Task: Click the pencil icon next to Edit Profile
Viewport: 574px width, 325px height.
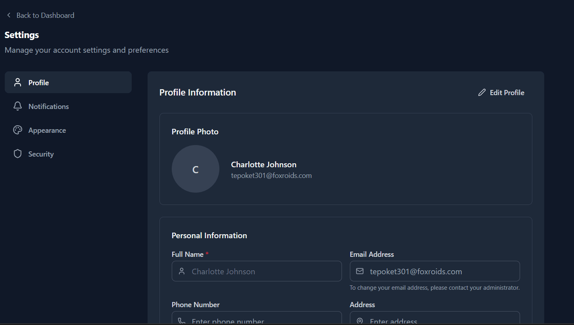Action: (x=482, y=92)
